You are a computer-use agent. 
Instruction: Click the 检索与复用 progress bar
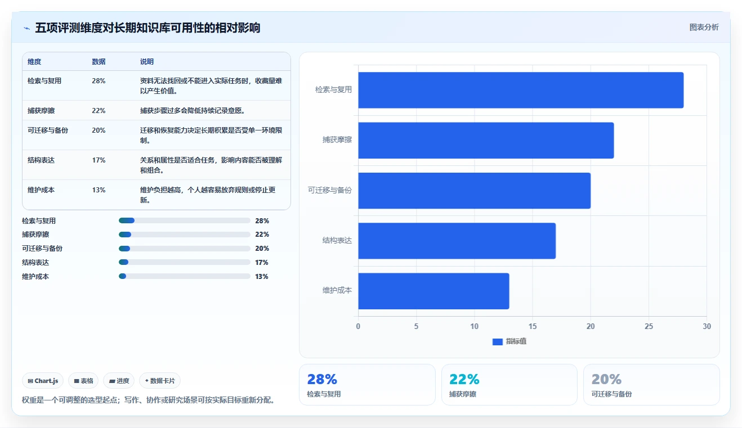(x=185, y=220)
